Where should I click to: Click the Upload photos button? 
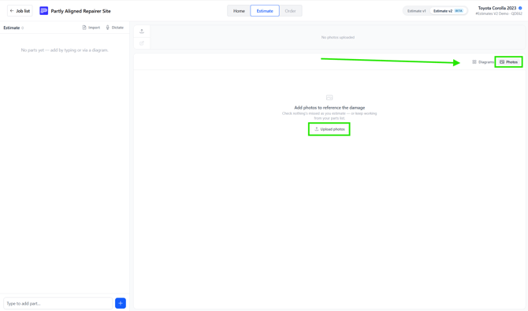point(329,129)
